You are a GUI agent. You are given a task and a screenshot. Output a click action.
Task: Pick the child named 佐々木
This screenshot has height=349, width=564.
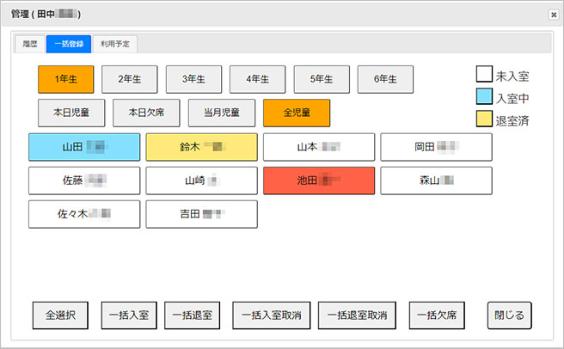84,214
